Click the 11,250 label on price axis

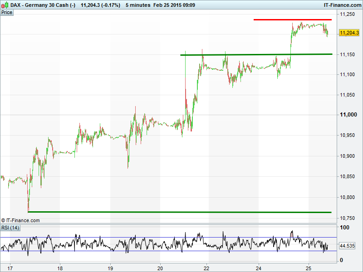pos(347,15)
